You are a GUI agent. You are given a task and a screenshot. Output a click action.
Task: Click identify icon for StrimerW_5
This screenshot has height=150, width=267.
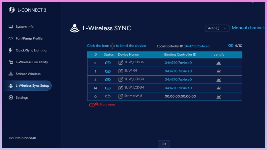pyautogui.click(x=219, y=97)
